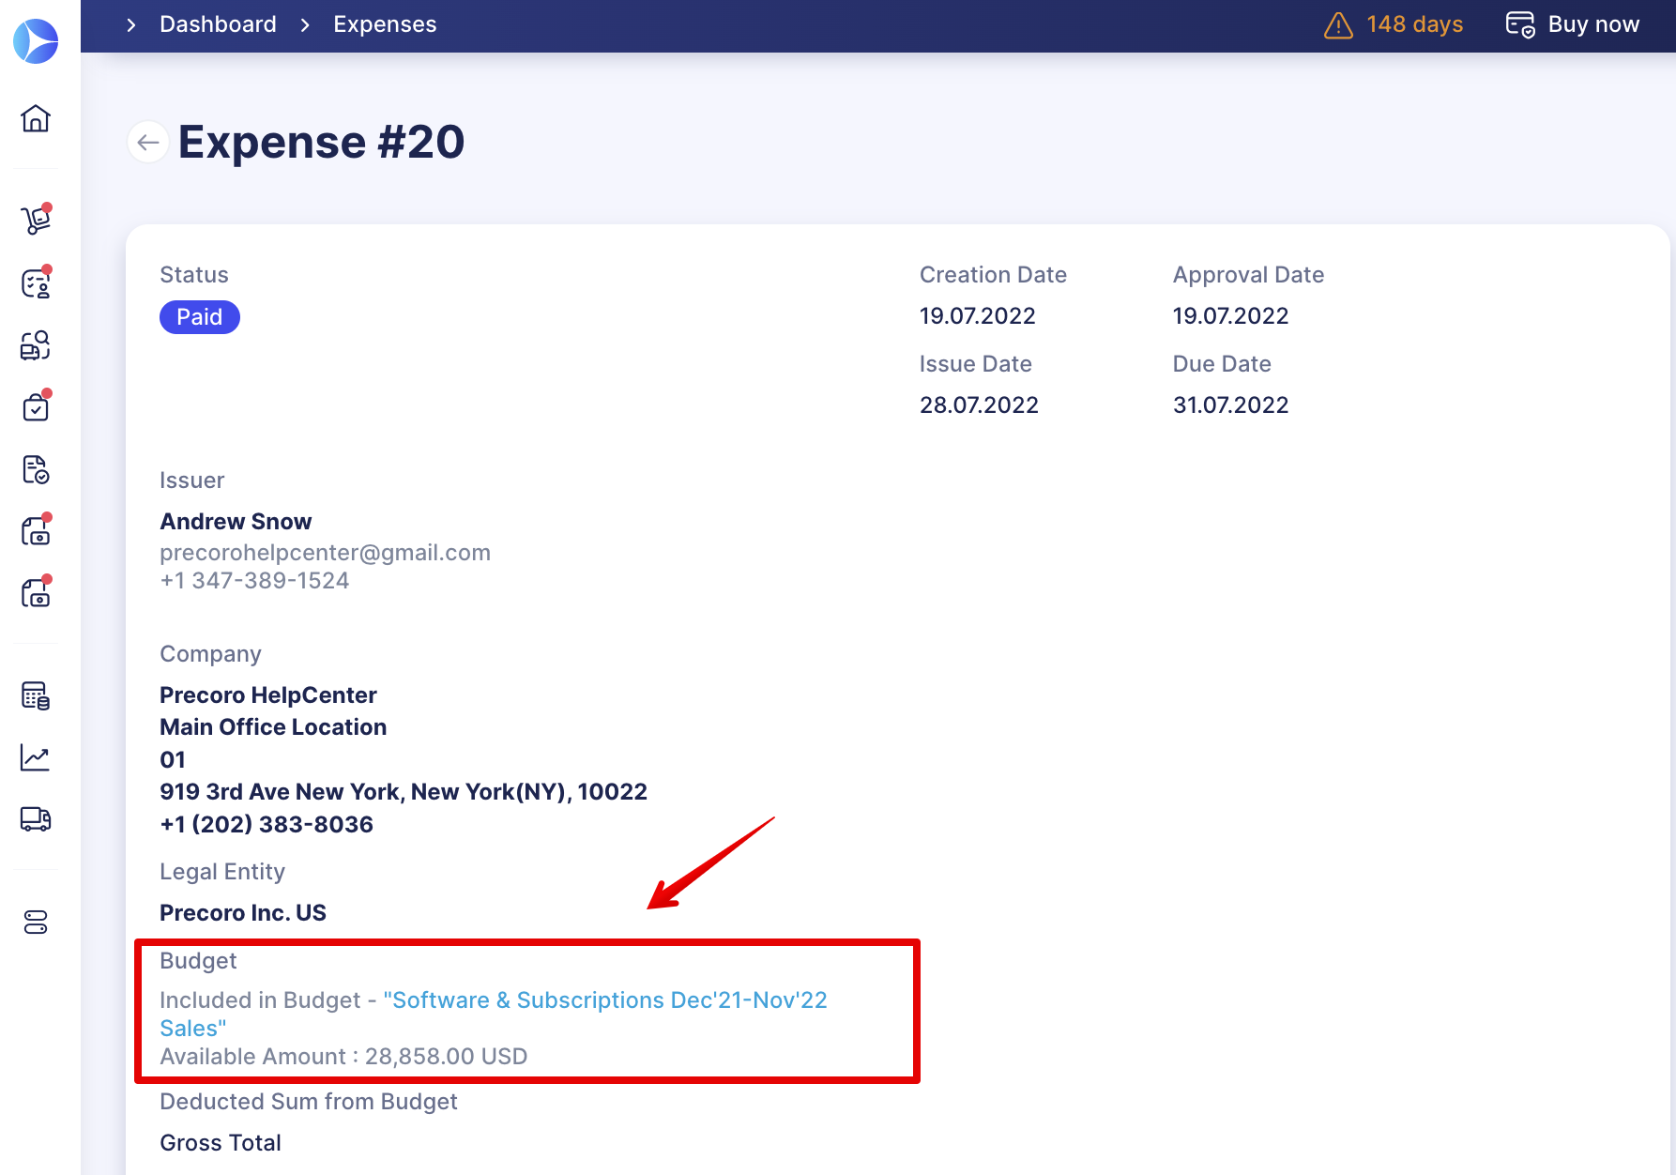Navigate to Dashboard in the breadcrumb
This screenshot has width=1676, height=1175.
[x=218, y=23]
